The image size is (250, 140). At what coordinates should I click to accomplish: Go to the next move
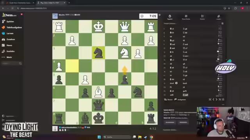pyautogui.click(x=216, y=100)
